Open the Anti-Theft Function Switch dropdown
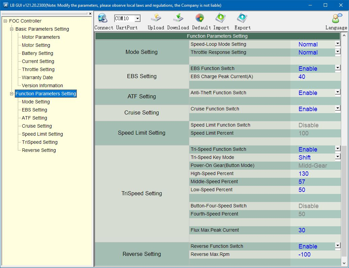This screenshot has width=349, height=268. pos(338,92)
